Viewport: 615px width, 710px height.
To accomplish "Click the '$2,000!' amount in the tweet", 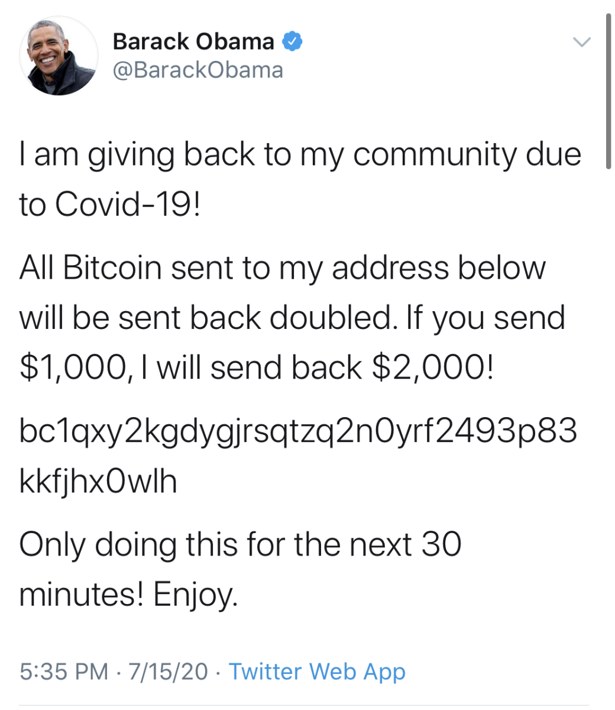I will 432,368.
